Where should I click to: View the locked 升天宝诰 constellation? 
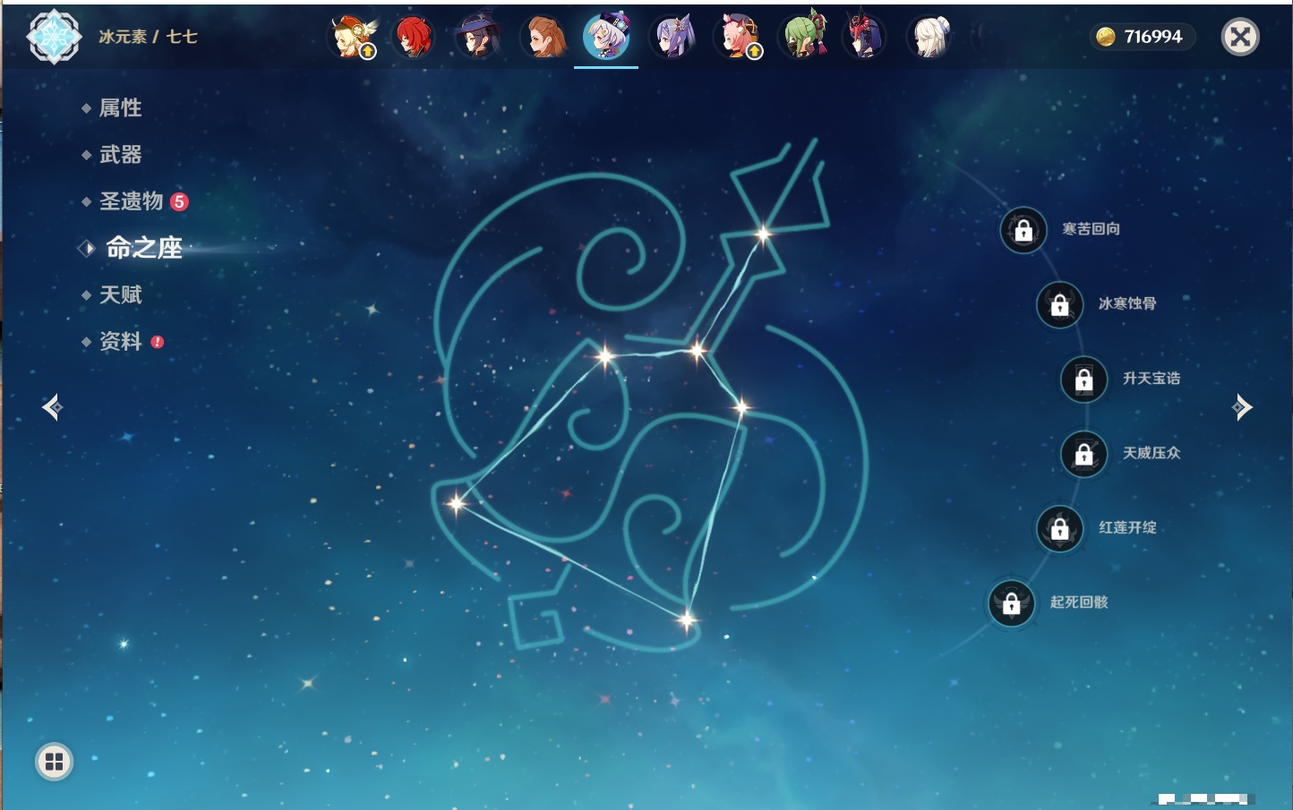(1083, 379)
